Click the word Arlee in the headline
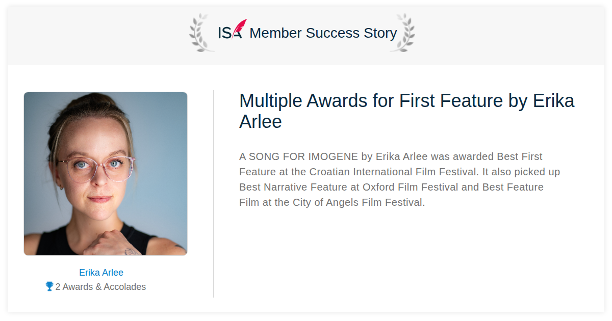 tap(261, 122)
